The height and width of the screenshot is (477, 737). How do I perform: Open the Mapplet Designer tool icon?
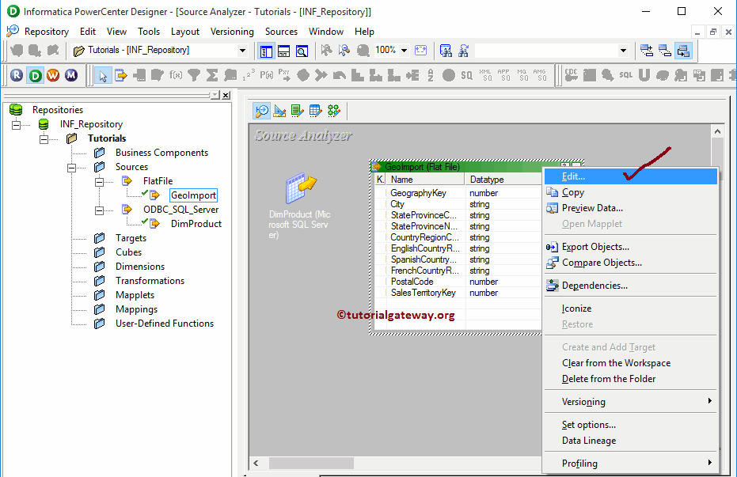click(315, 111)
